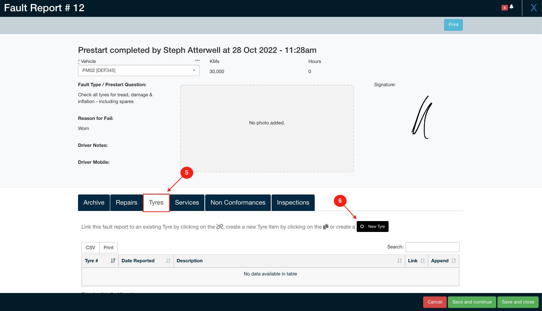Click the New Tyre button
The width and height of the screenshot is (542, 311).
point(372,226)
